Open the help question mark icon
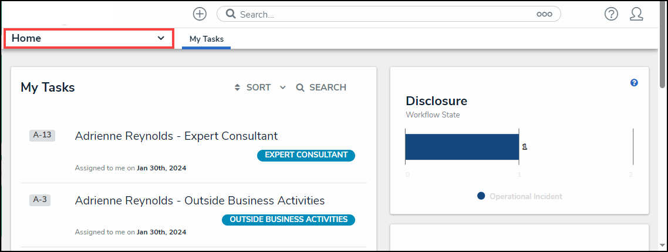This screenshot has height=252, width=668. [611, 14]
